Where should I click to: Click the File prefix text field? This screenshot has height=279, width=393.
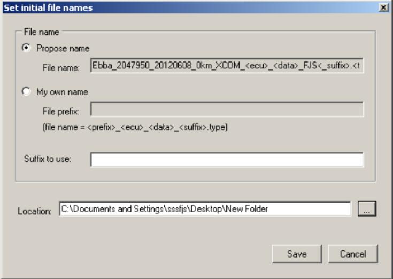(x=227, y=109)
